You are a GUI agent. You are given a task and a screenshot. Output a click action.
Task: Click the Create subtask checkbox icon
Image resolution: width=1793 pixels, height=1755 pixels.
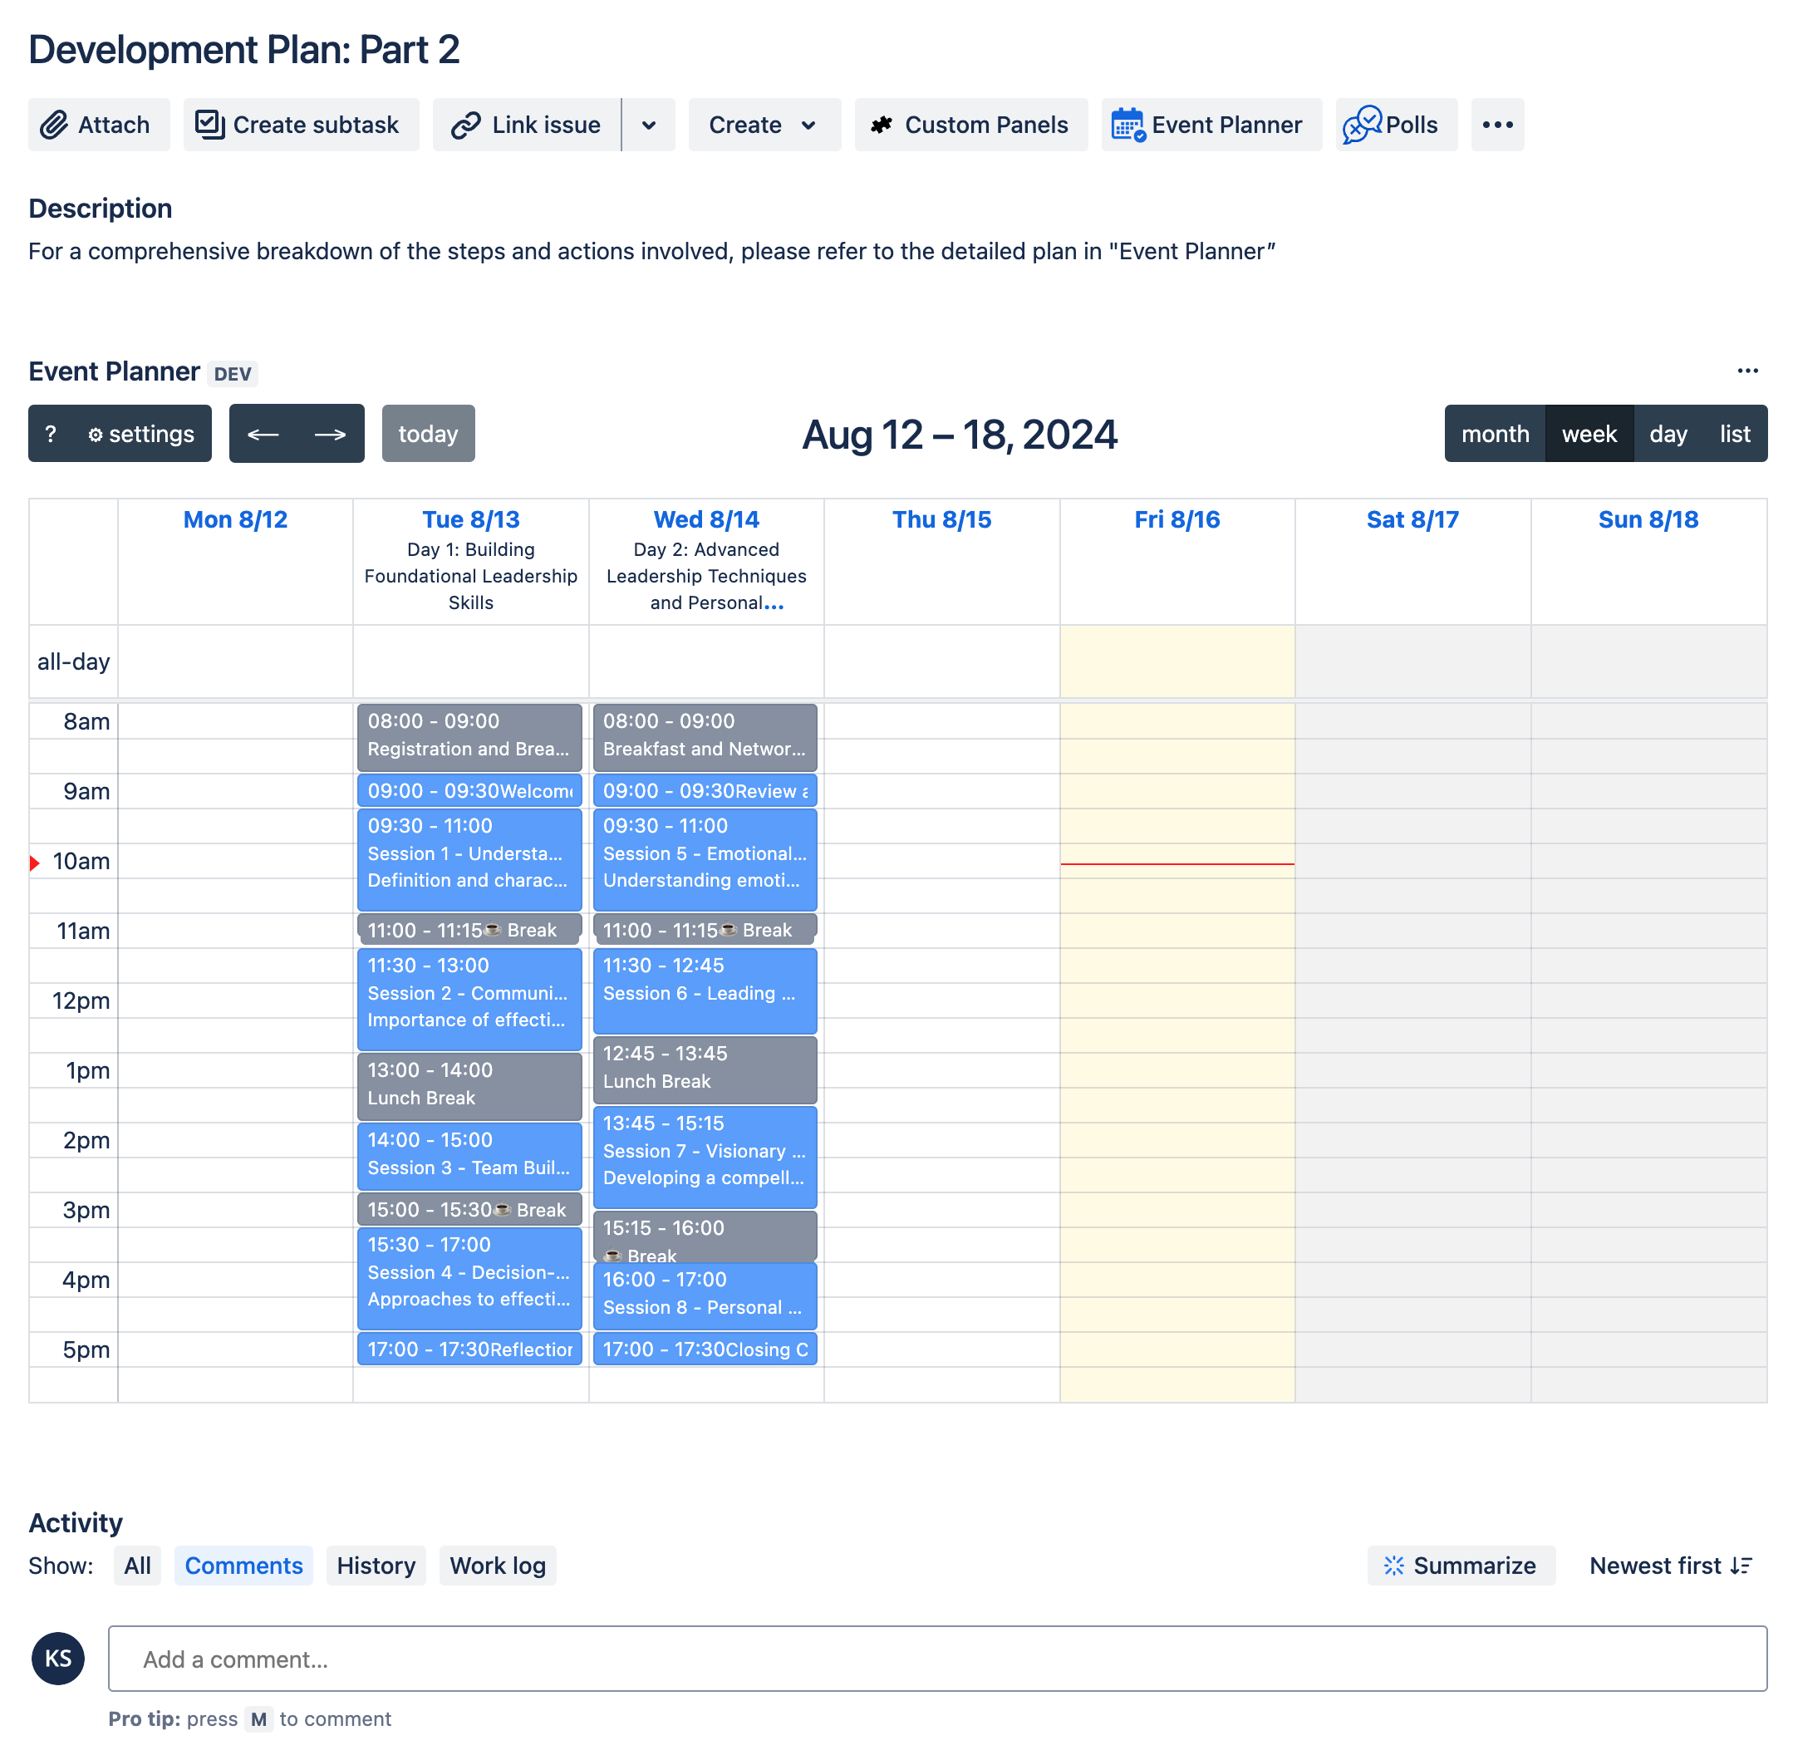209,125
